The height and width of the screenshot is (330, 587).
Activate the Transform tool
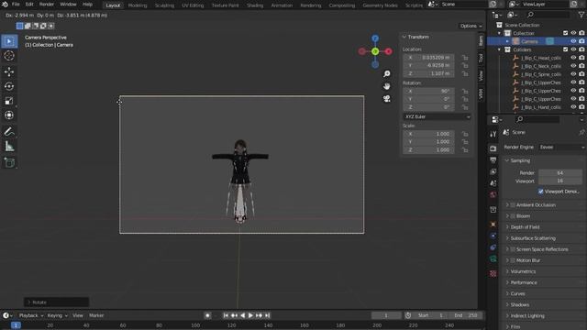click(9, 115)
